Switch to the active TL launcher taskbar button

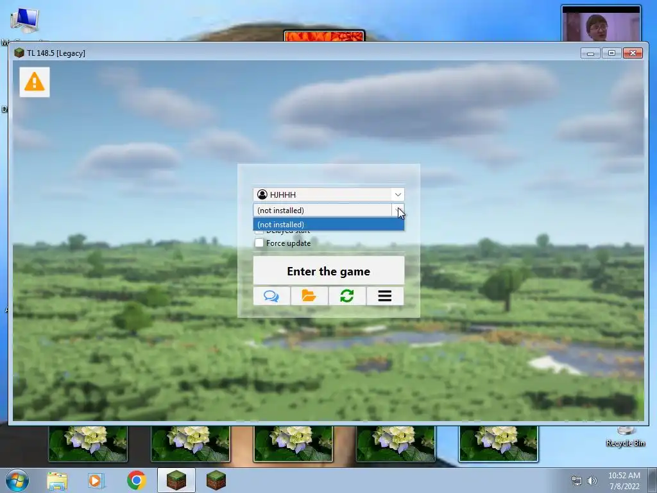(176, 480)
